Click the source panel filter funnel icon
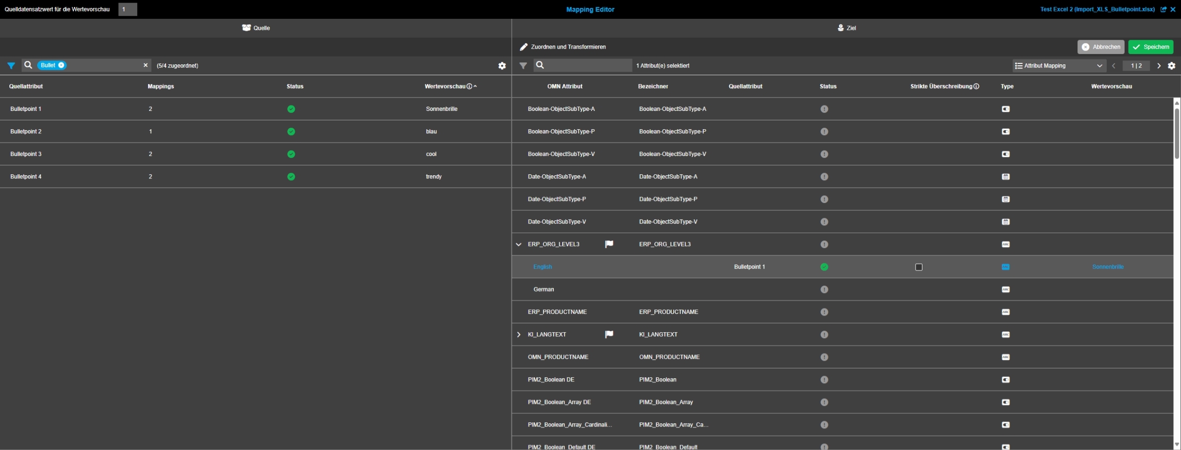Image resolution: width=1181 pixels, height=450 pixels. [11, 65]
